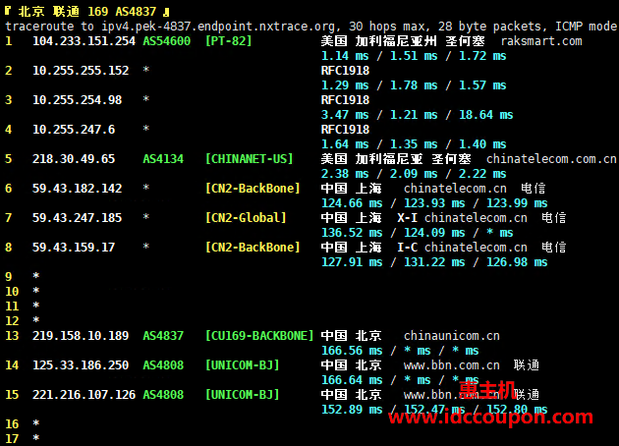Select IP address 10.255.247.6
The width and height of the screenshot is (619, 446).
pos(74,130)
